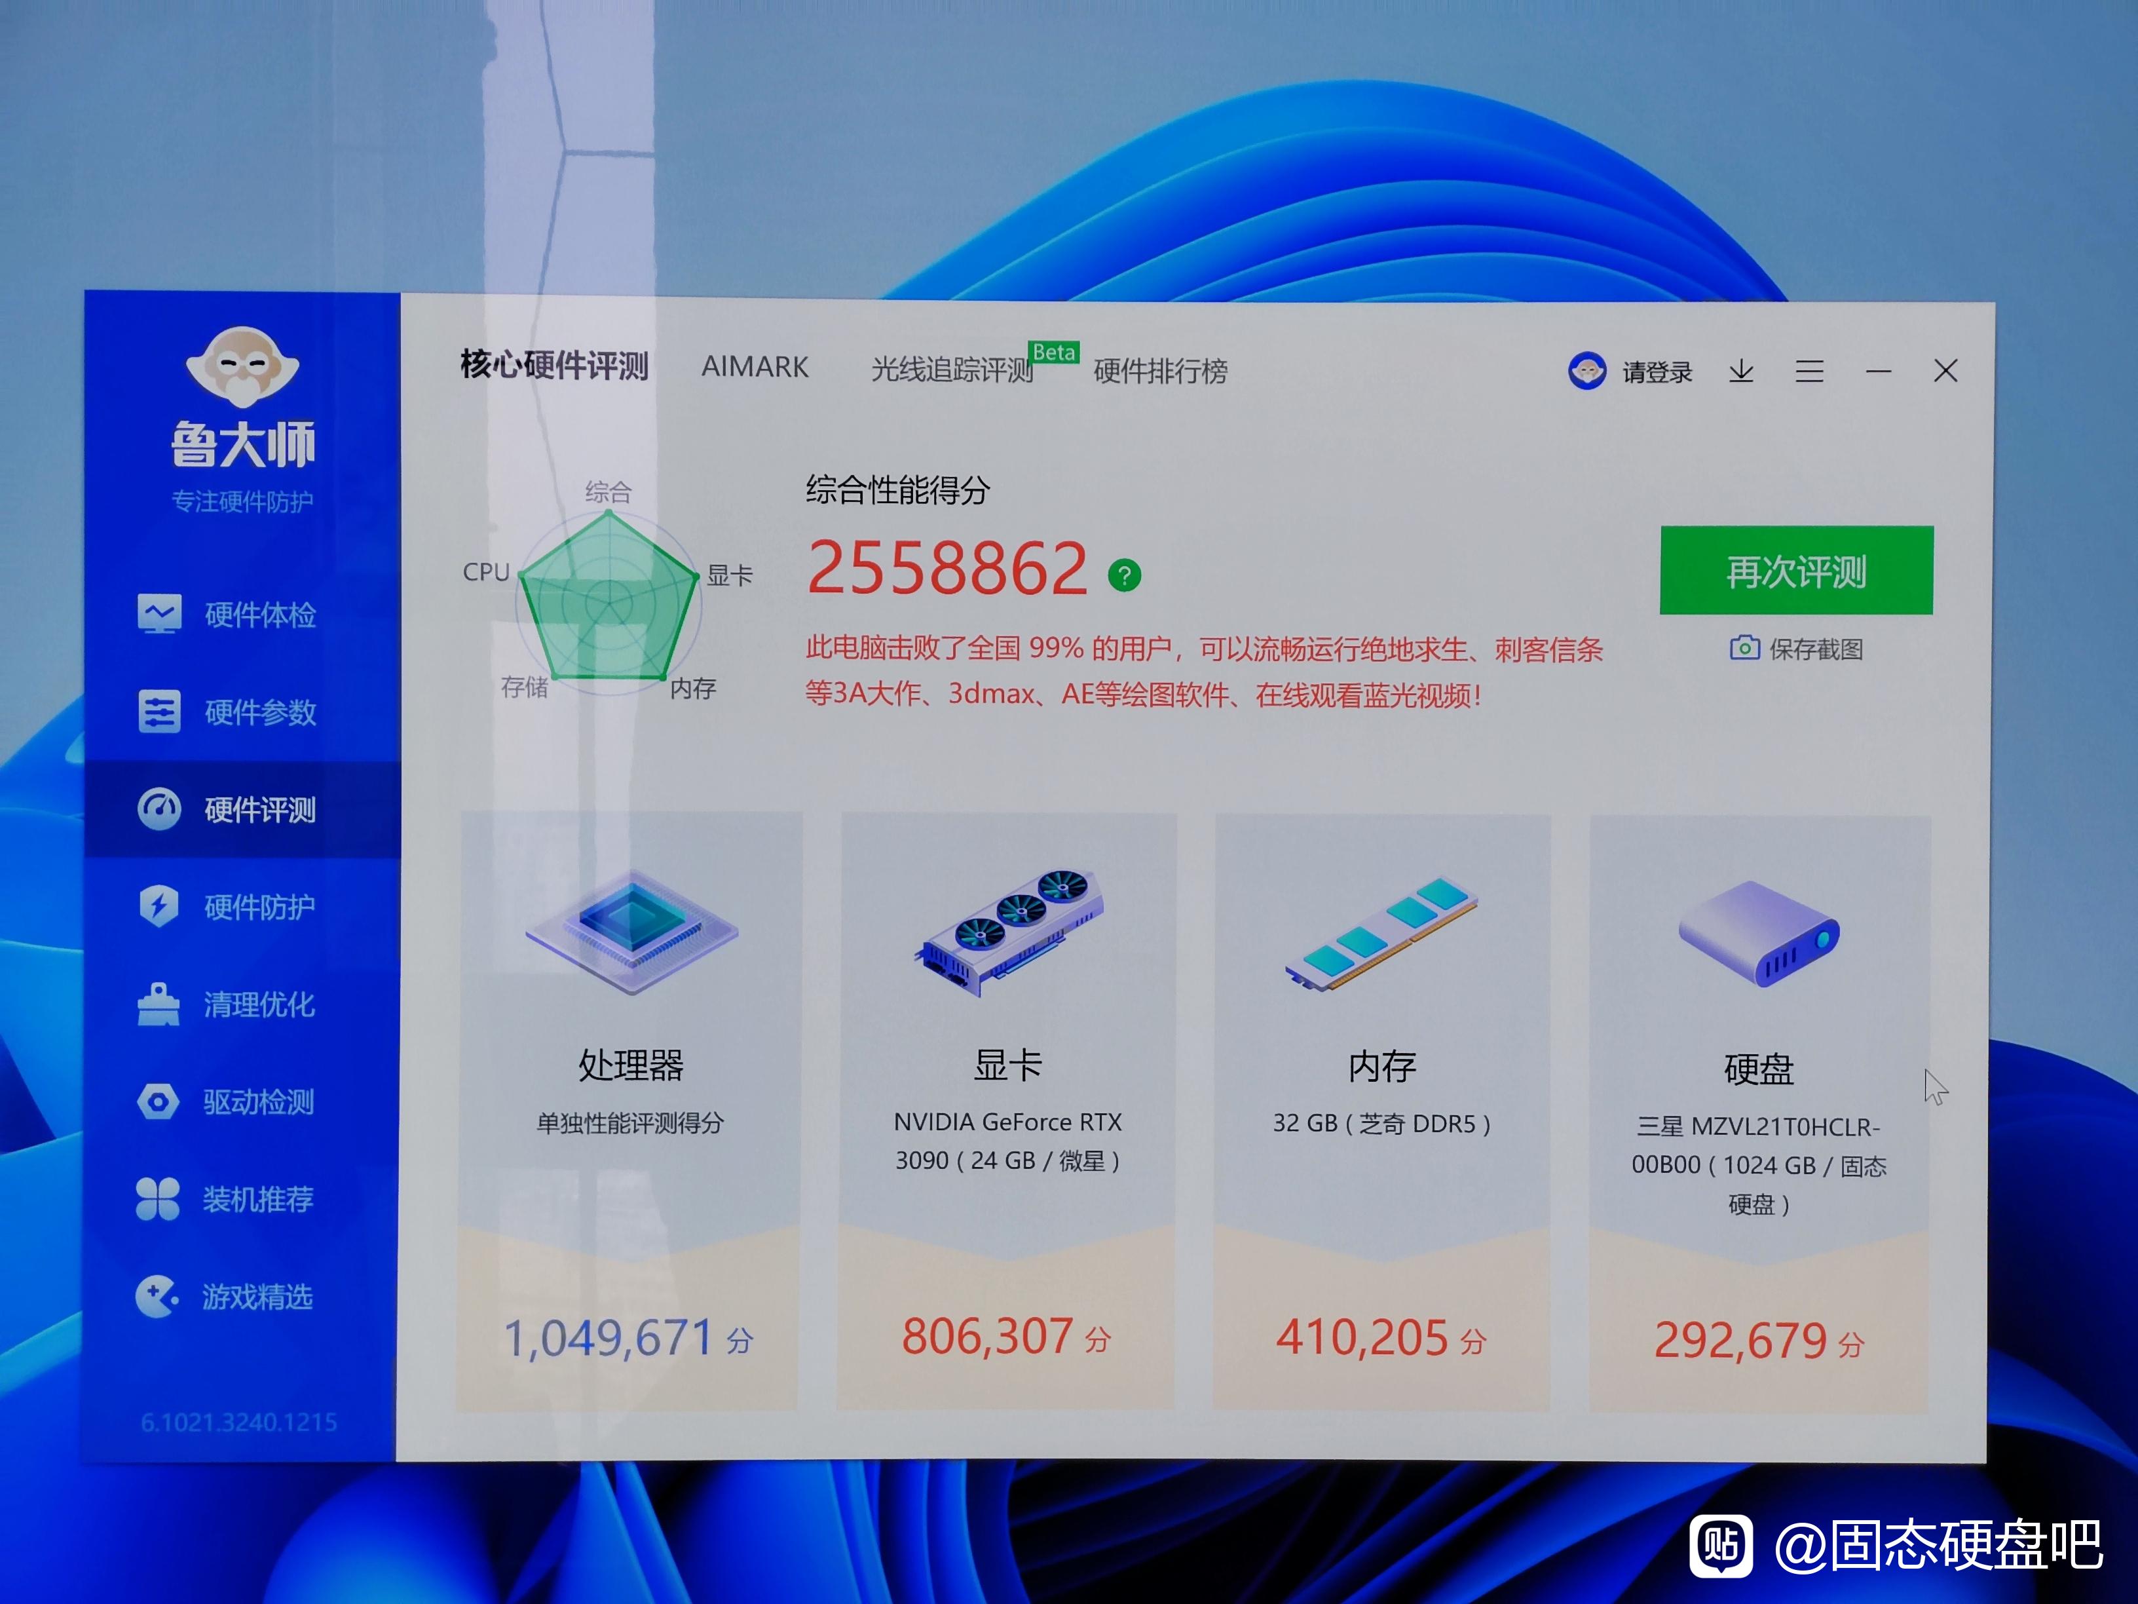Click the camera icon beside 保存截图

coord(1744,647)
